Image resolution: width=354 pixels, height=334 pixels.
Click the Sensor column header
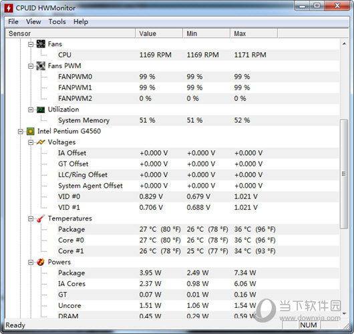tap(70, 33)
